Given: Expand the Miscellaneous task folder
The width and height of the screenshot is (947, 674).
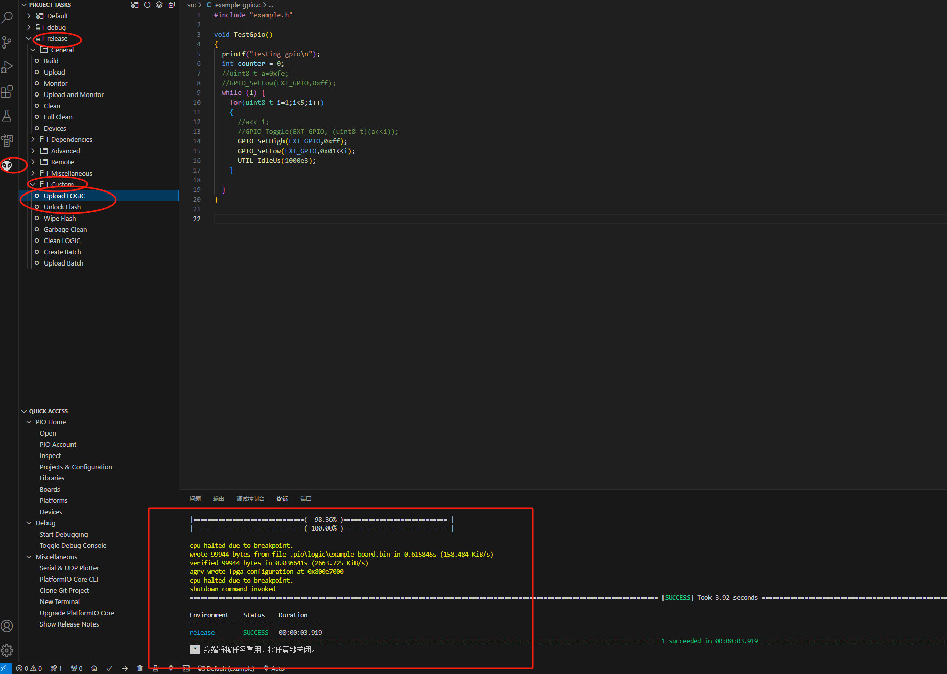Looking at the screenshot, I should [33, 173].
